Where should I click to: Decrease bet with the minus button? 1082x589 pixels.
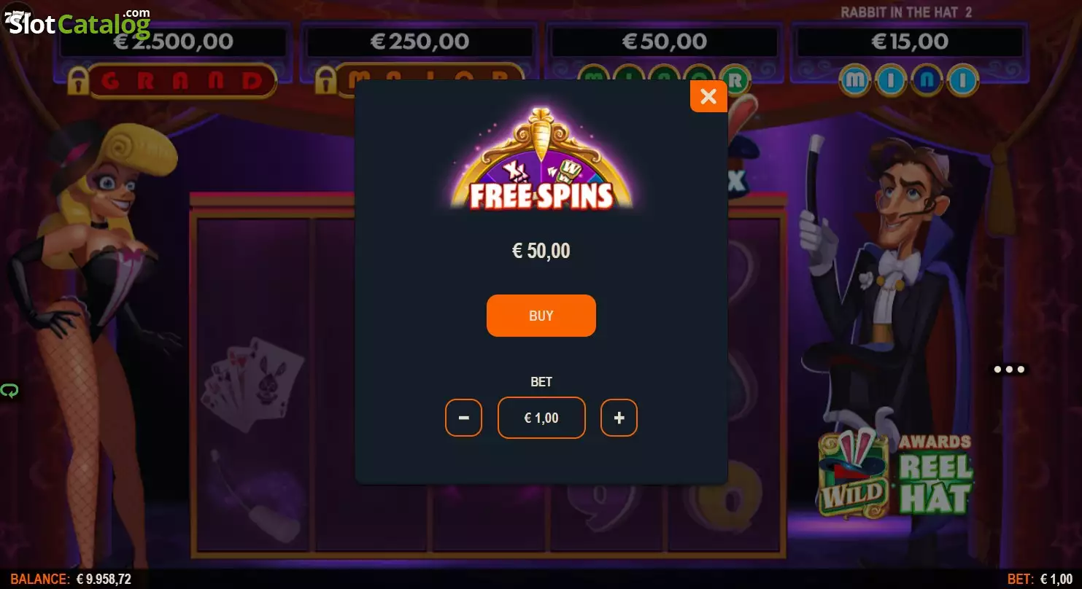coord(463,418)
